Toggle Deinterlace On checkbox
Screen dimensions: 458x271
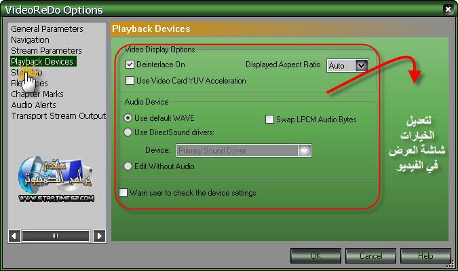coord(130,65)
